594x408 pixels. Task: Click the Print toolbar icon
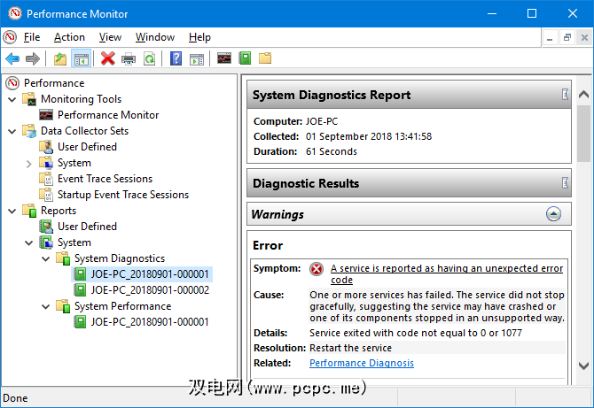pyautogui.click(x=129, y=58)
